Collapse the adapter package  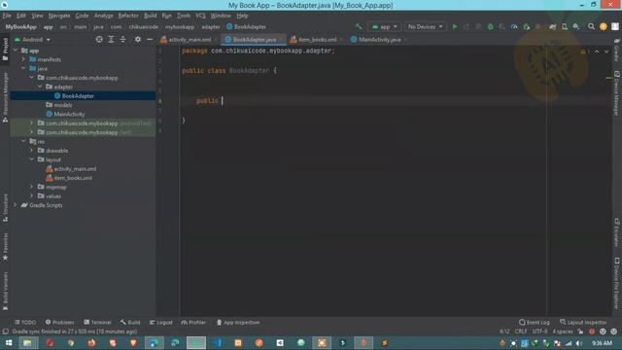click(x=40, y=87)
